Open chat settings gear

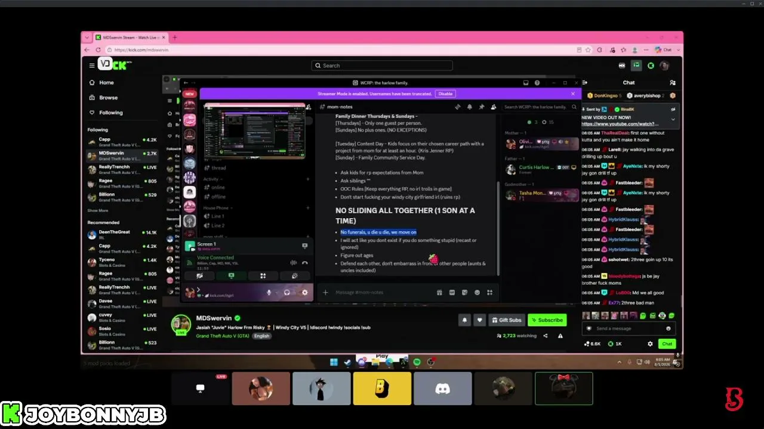coord(650,344)
